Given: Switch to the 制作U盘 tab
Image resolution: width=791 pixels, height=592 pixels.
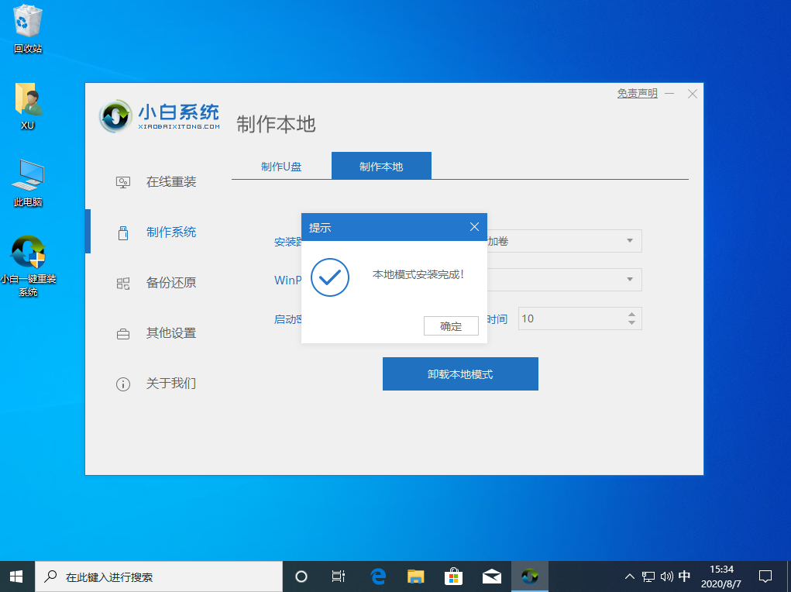Looking at the screenshot, I should tap(281, 167).
